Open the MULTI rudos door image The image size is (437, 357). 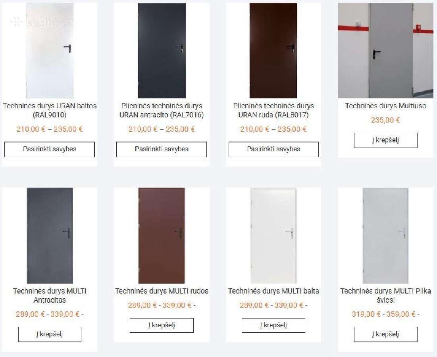pos(162,236)
